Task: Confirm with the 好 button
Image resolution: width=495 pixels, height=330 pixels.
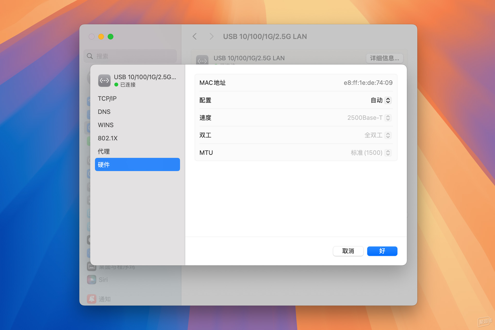Action: click(382, 251)
